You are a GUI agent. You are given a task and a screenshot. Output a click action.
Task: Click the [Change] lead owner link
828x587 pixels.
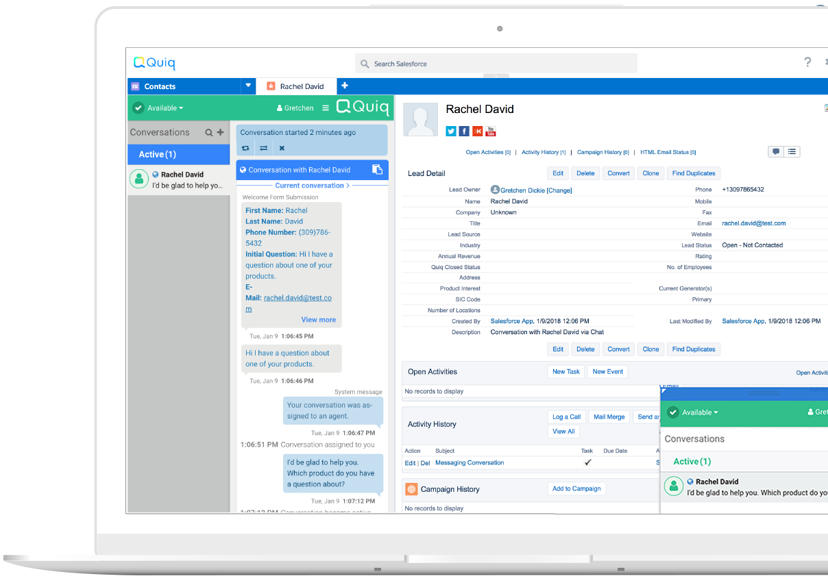click(x=559, y=190)
